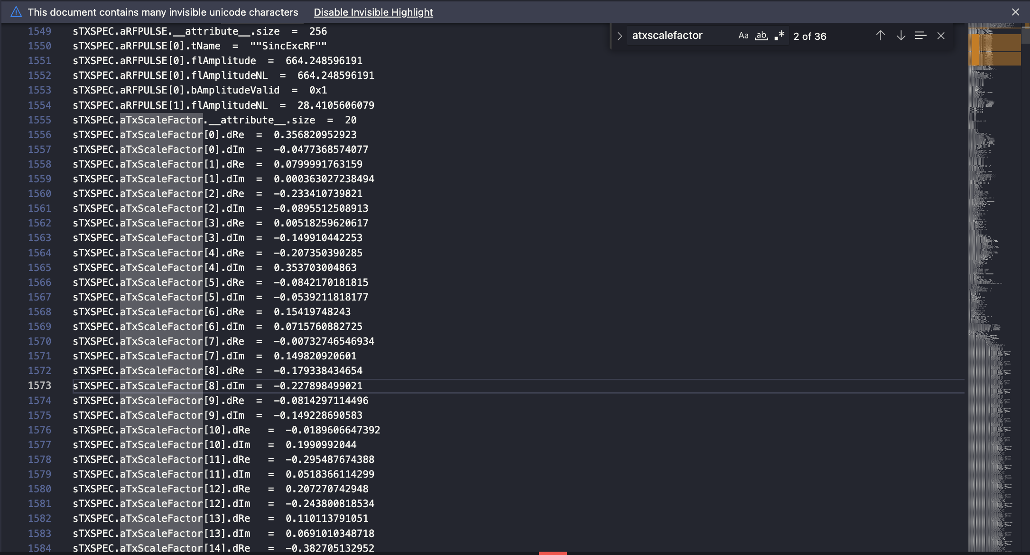The width and height of the screenshot is (1030, 555).
Task: Jump to previous match with up arrow
Action: coord(880,35)
